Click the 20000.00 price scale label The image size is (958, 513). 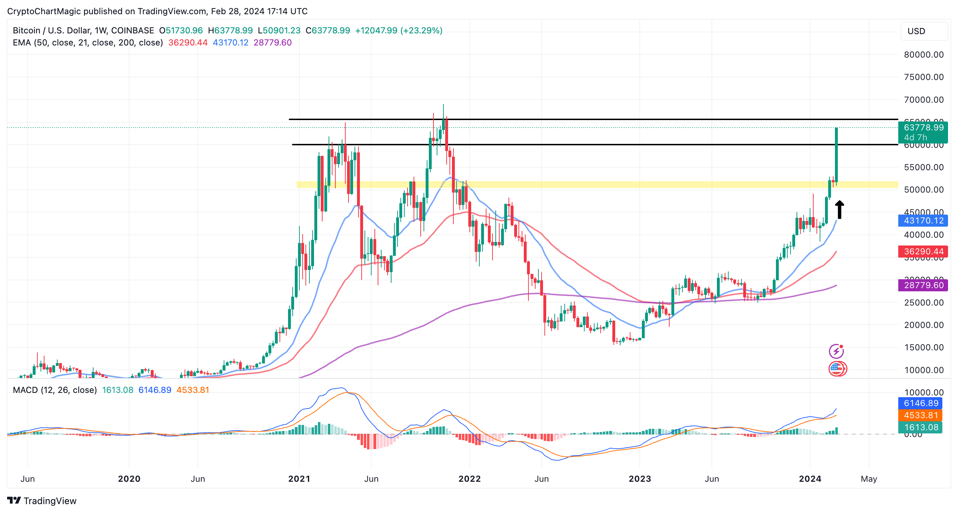924,325
